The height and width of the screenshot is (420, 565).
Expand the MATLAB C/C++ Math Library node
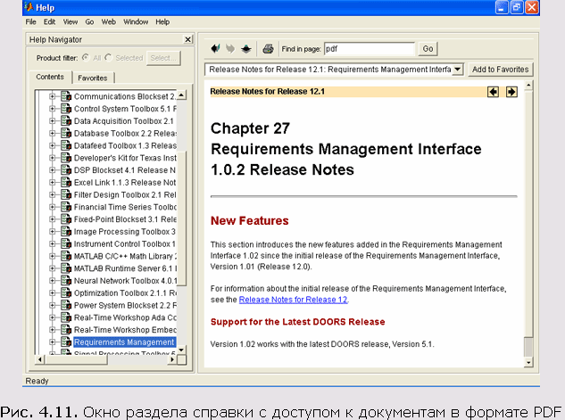pyautogui.click(x=53, y=256)
